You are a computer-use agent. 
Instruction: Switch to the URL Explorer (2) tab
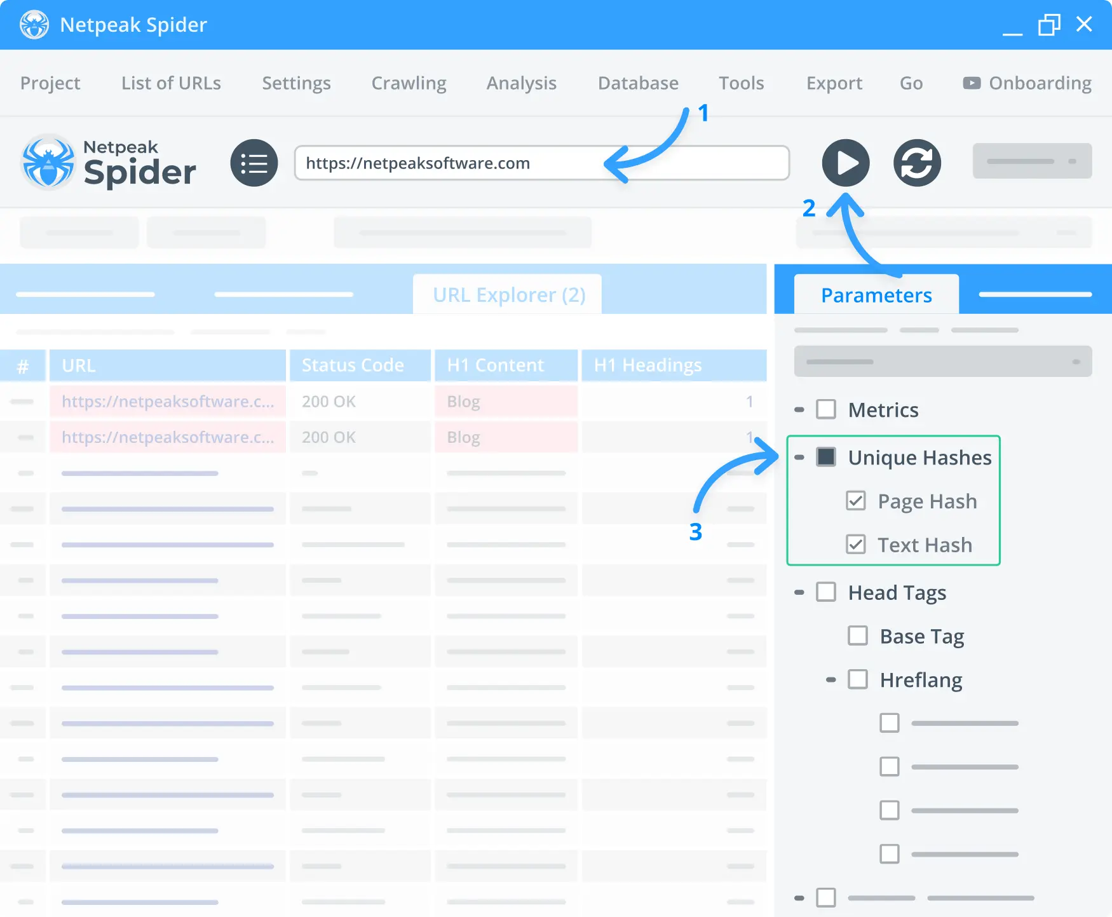tap(508, 294)
